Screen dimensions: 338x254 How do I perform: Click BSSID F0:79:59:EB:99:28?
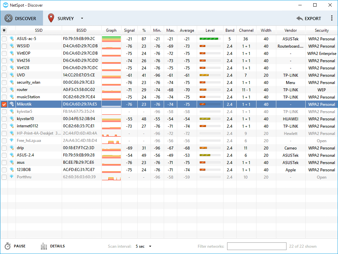pos(79,155)
